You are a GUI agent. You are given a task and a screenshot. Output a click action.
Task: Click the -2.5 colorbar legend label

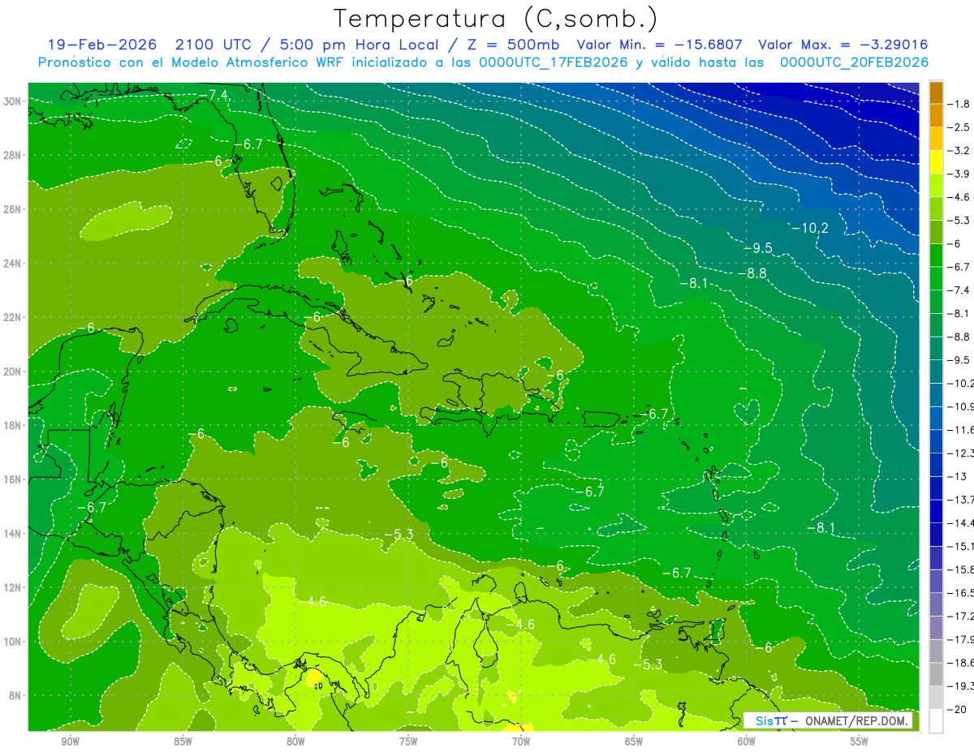(x=959, y=127)
